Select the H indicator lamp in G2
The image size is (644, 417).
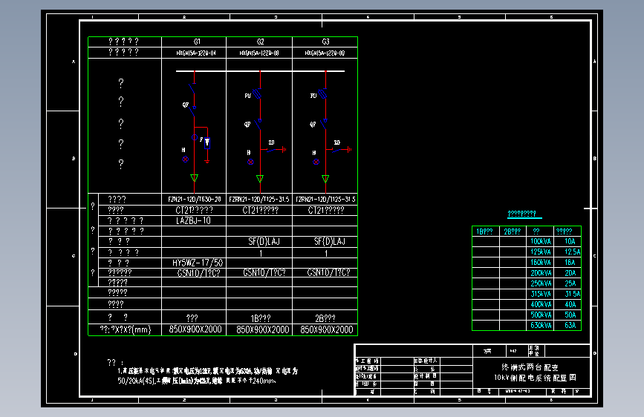click(250, 162)
